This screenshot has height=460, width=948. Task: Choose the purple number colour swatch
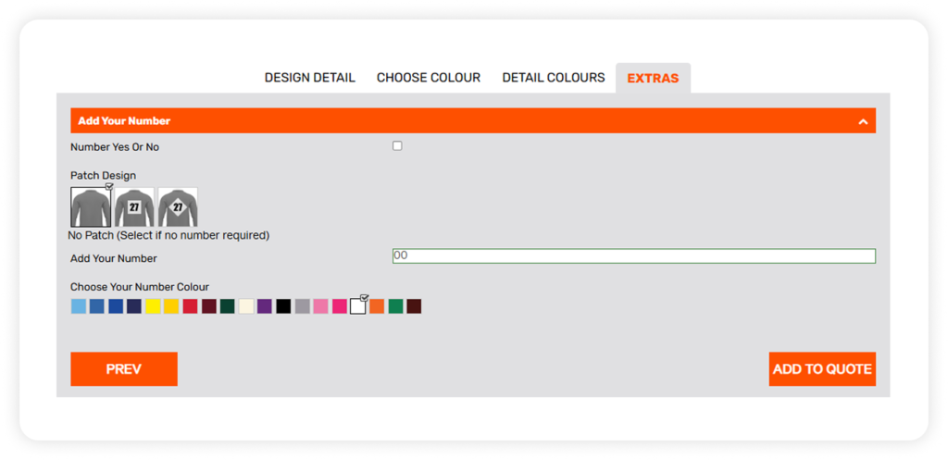(265, 306)
